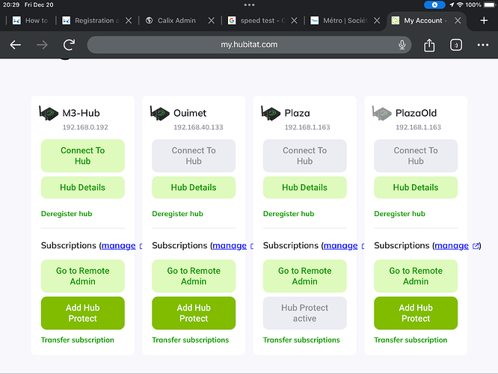Deregister the Ouimet hub

click(177, 214)
